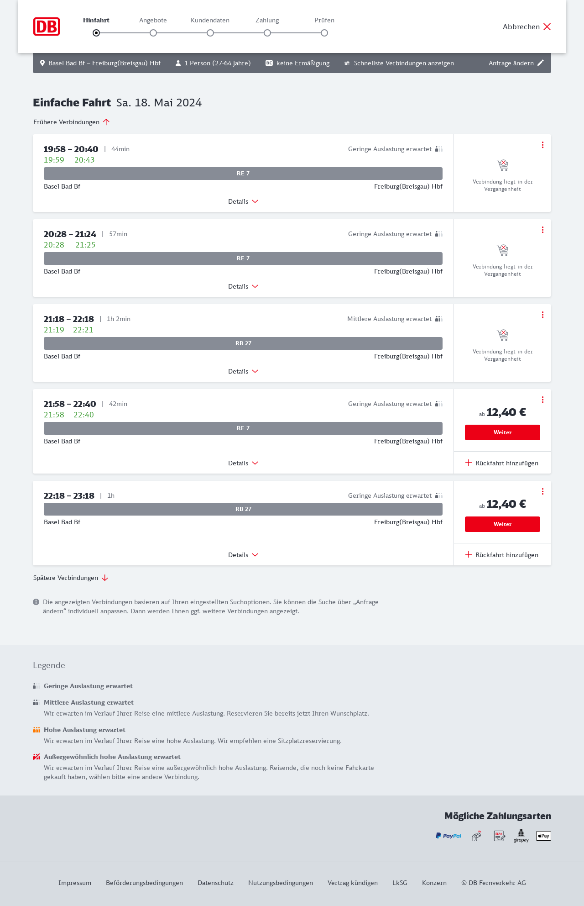Viewport: 584px width, 906px height.
Task: Show Frühere Verbindungen
Action: [72, 122]
